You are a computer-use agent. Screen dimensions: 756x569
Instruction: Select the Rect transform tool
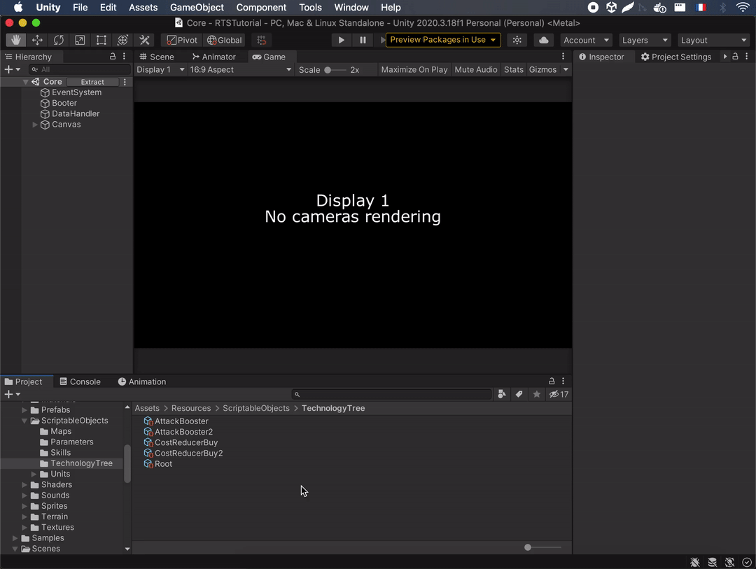point(101,40)
